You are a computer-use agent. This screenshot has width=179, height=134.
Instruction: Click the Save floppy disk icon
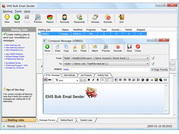pos(129,48)
